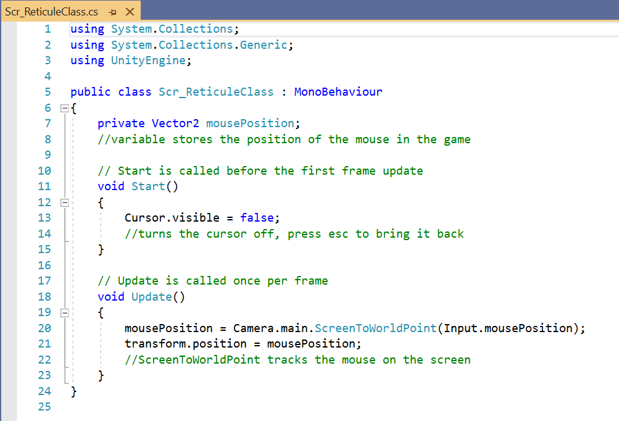The width and height of the screenshot is (619, 421).
Task: Collapse the Start() method block
Action: 64,202
